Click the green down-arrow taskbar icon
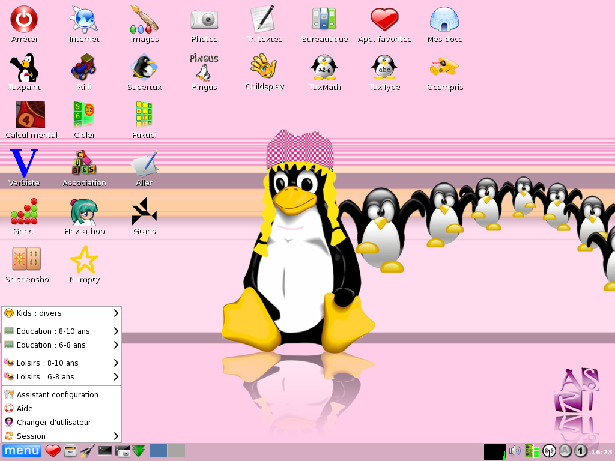 click(x=139, y=451)
